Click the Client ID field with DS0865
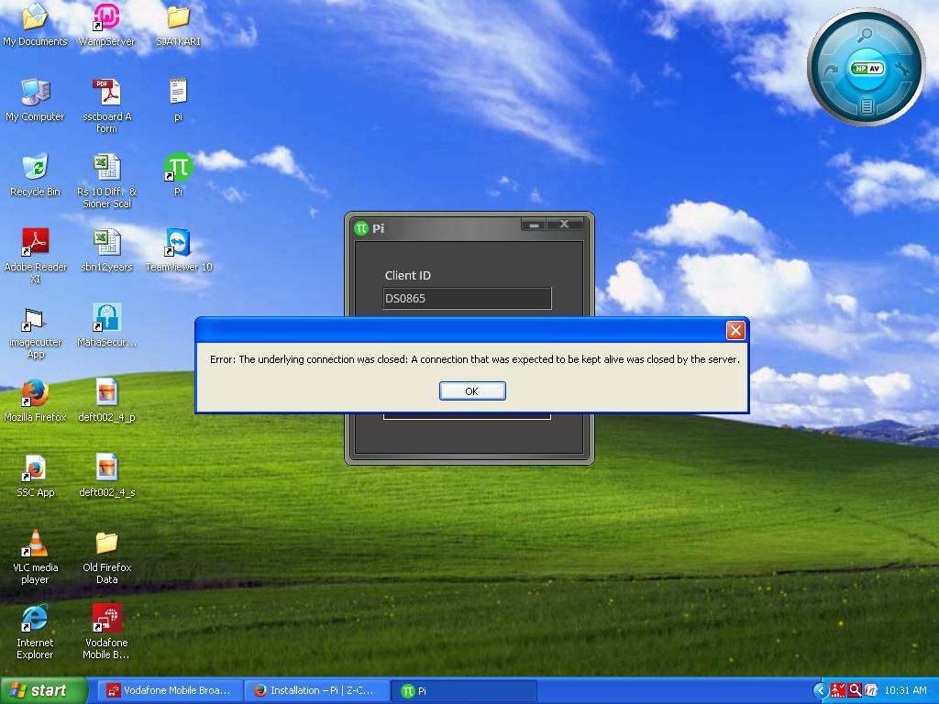 (467, 298)
